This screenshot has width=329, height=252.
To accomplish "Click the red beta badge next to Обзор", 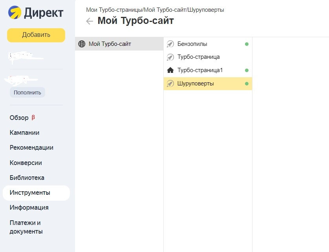I will (33, 117).
